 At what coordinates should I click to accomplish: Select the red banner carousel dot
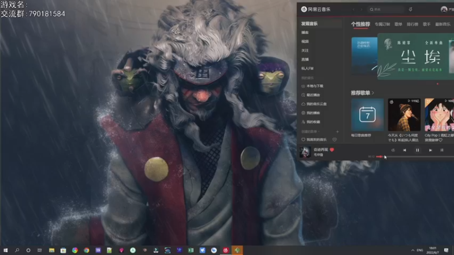pyautogui.click(x=438, y=84)
